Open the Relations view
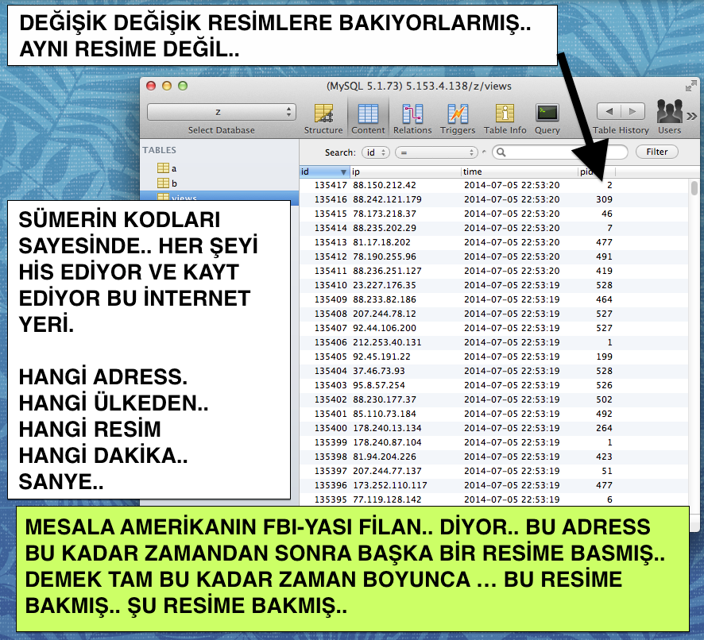The height and width of the screenshot is (640, 704). [x=412, y=118]
